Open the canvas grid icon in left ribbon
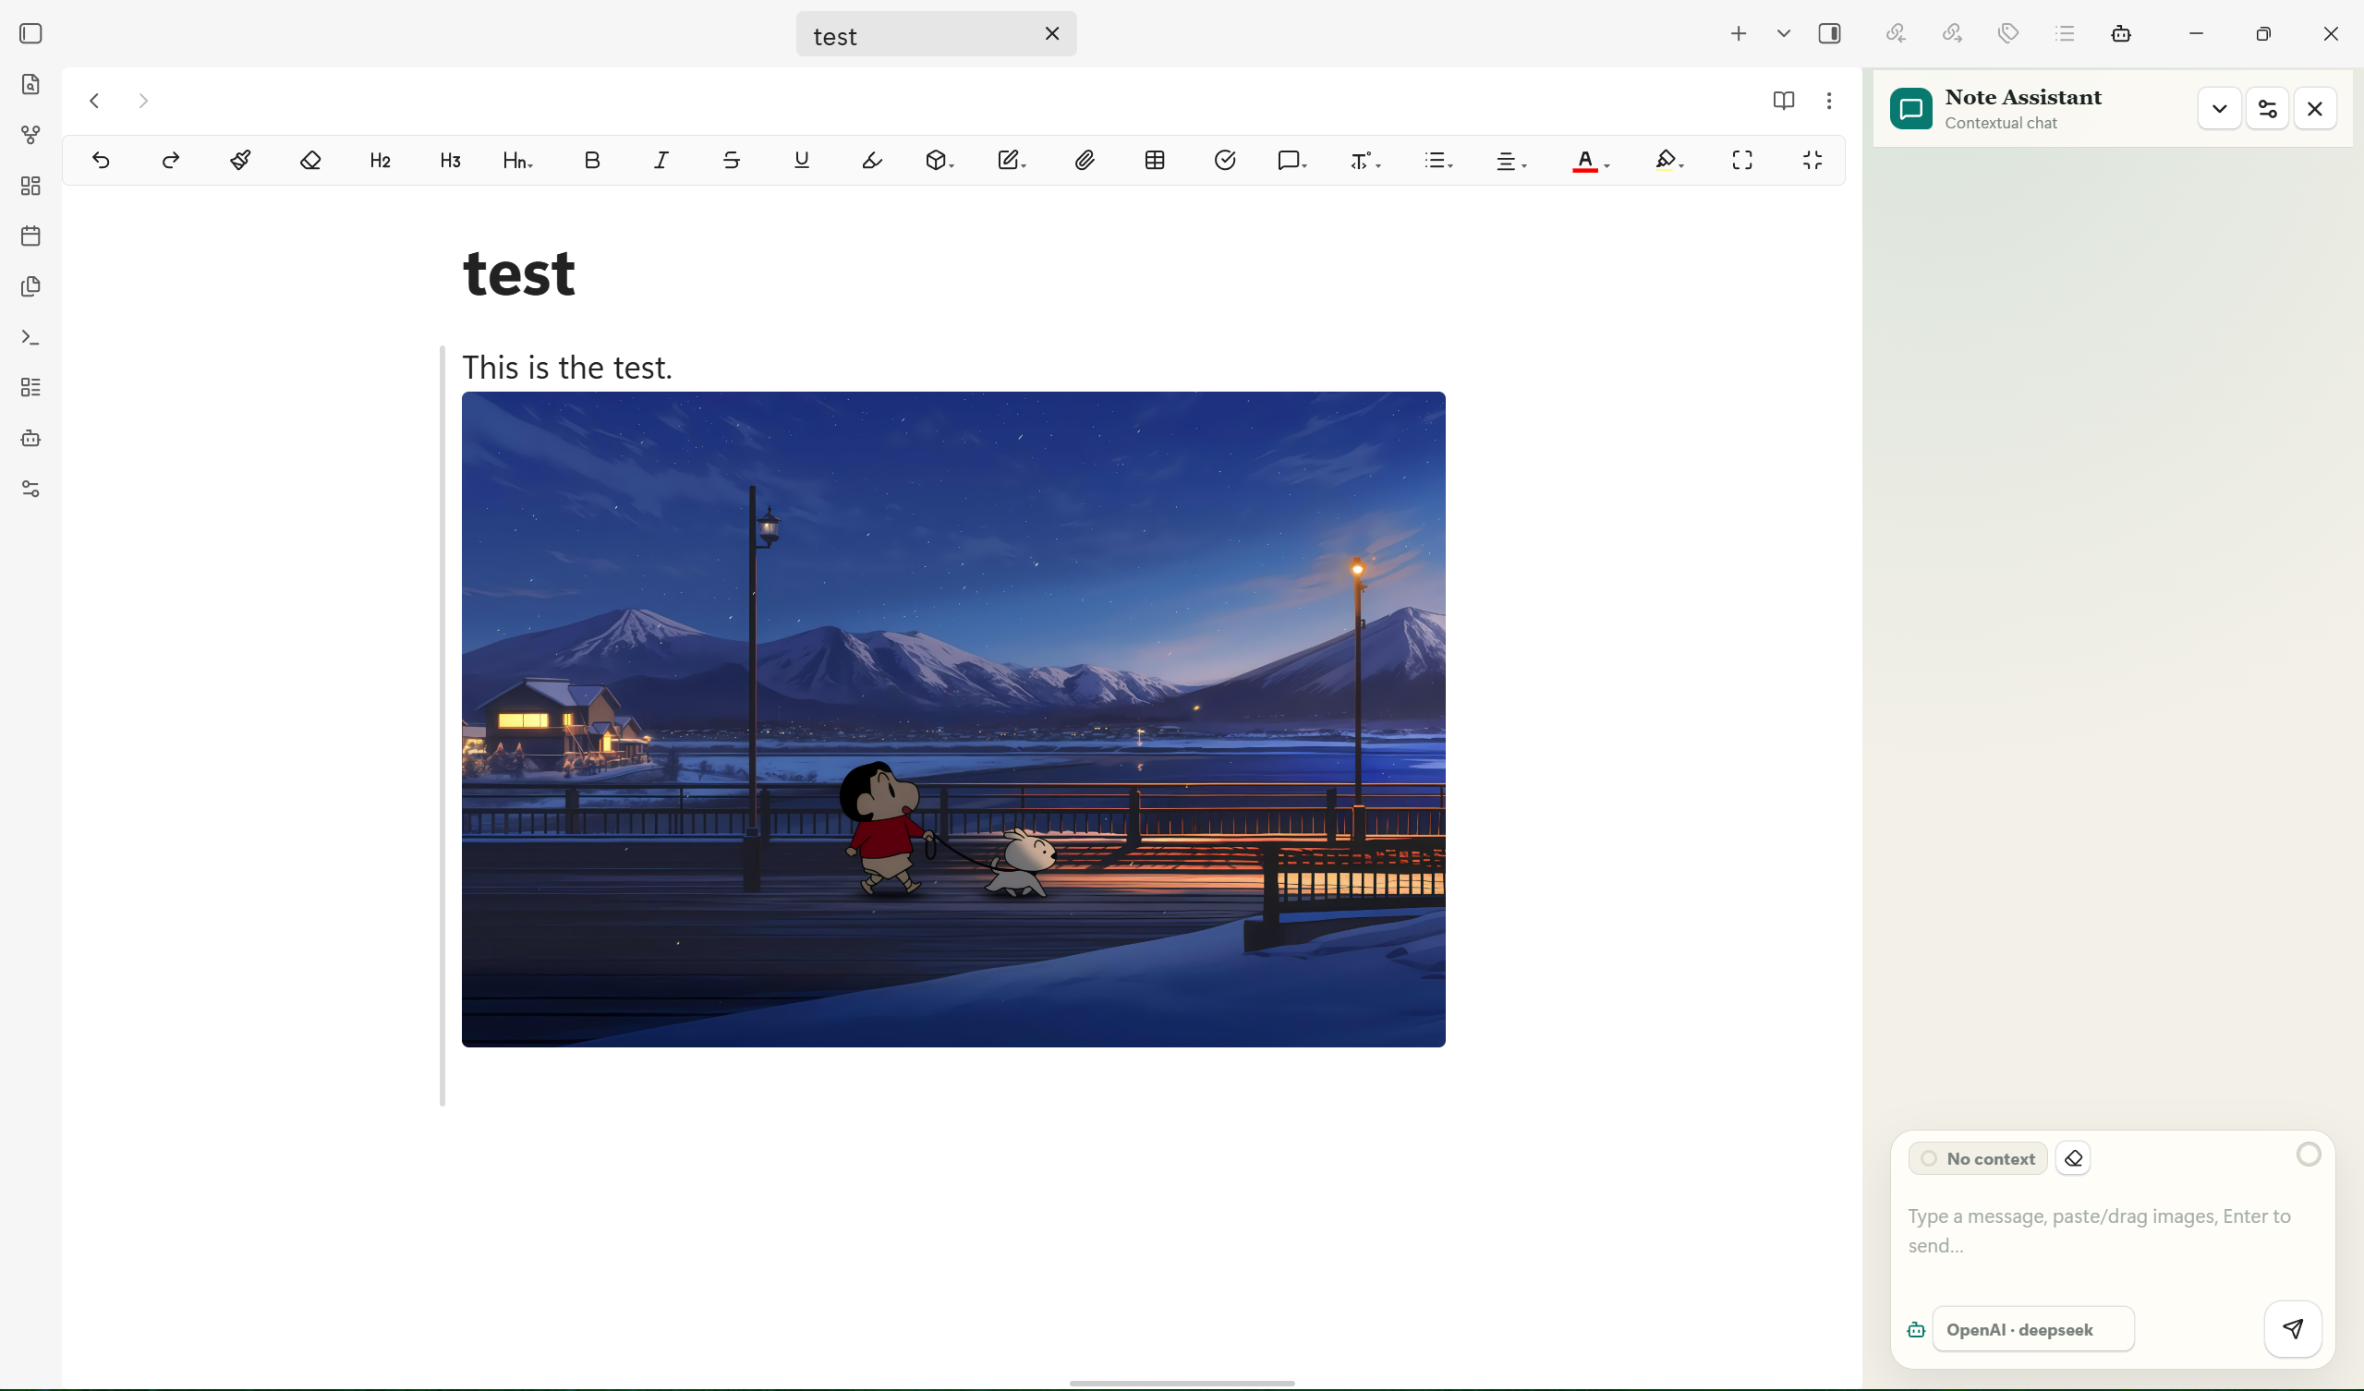The width and height of the screenshot is (2364, 1391). point(31,186)
